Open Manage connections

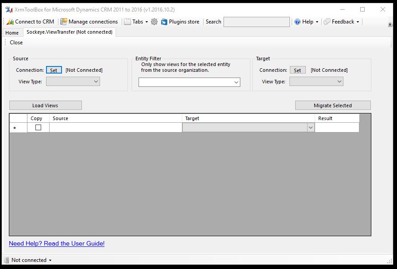click(89, 22)
